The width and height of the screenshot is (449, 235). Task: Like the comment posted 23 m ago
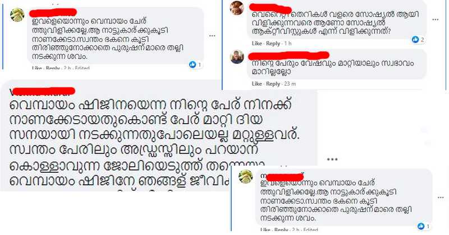point(257,84)
